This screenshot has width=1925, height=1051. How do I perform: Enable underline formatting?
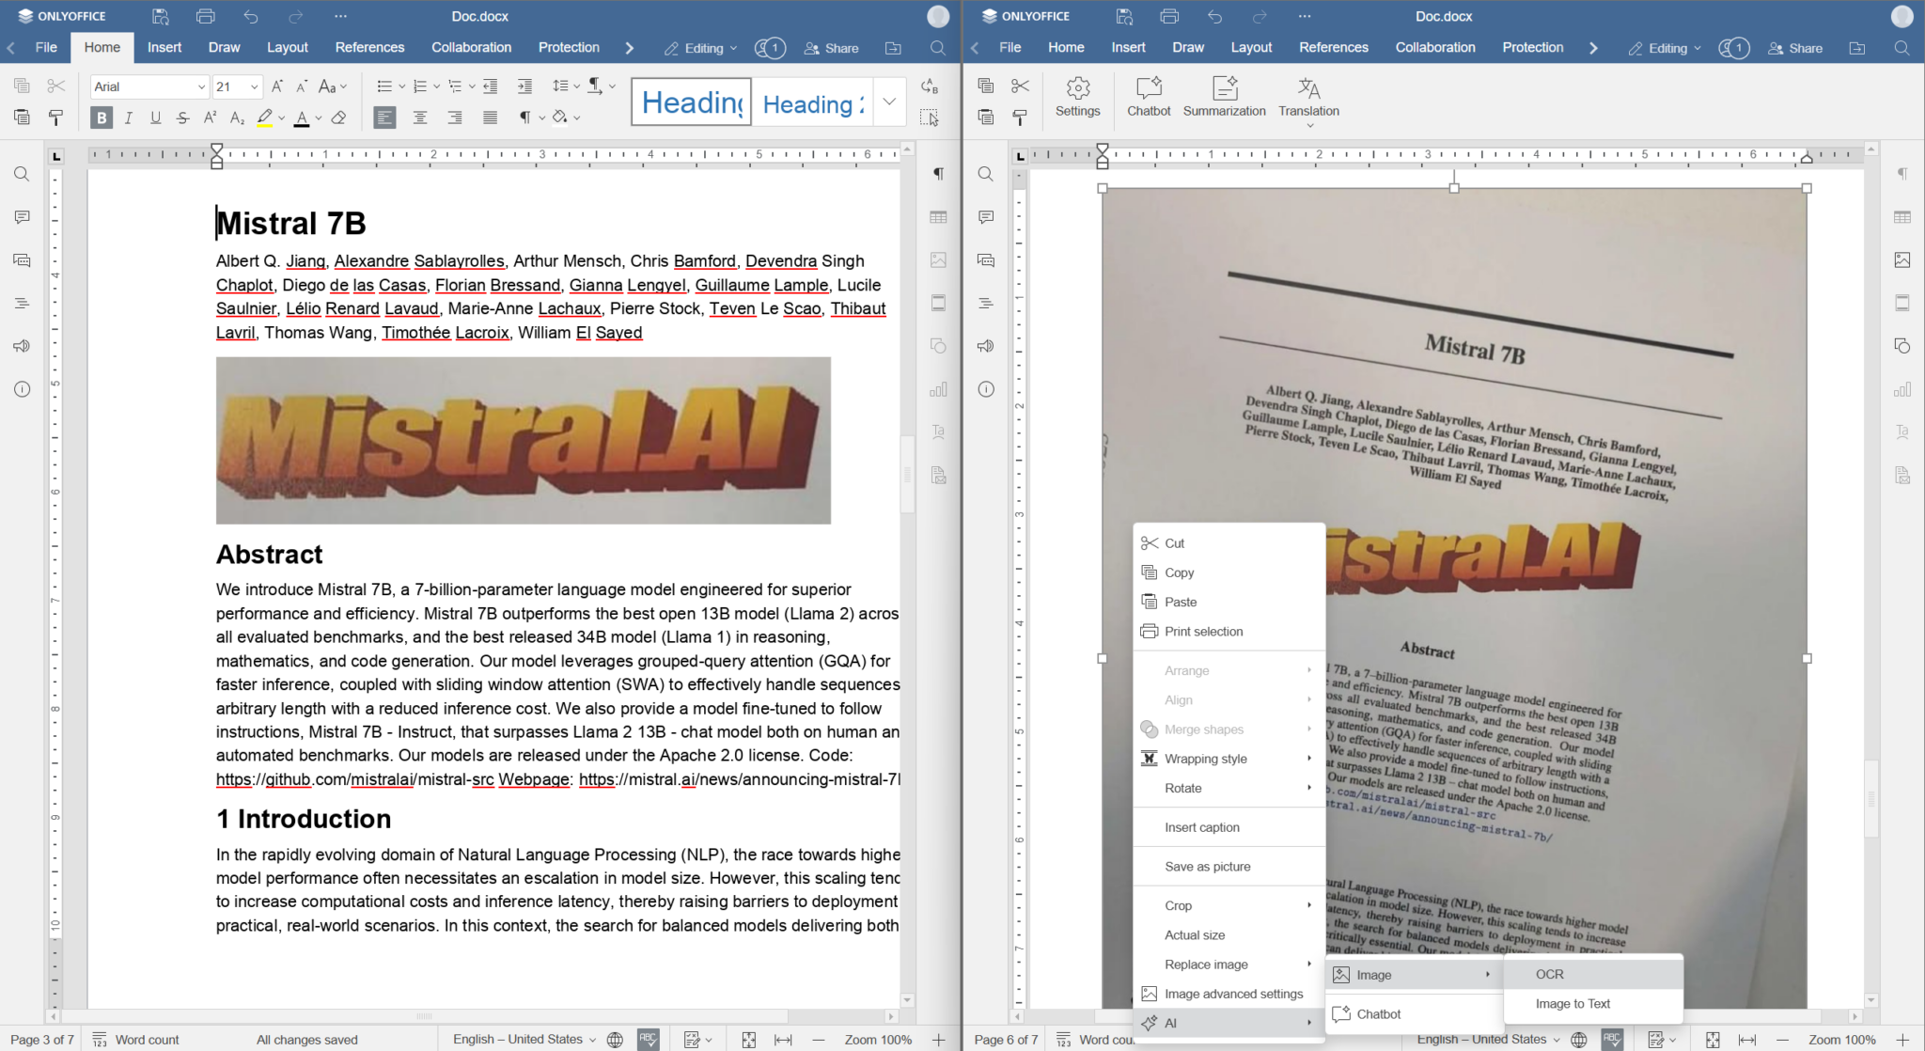(154, 117)
